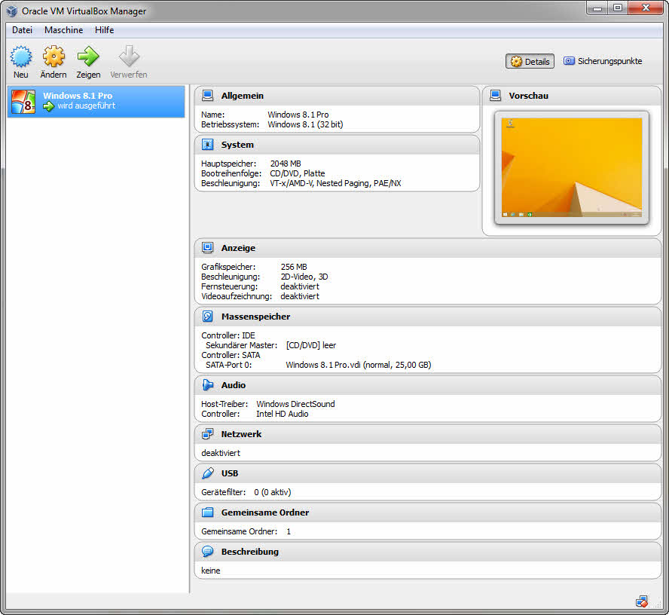The width and height of the screenshot is (669, 615).
Task: Click the Audio speaker icon
Action: 207,385
